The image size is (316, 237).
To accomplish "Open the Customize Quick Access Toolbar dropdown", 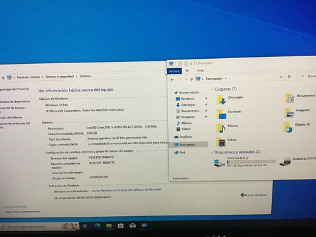I will click(x=191, y=63).
